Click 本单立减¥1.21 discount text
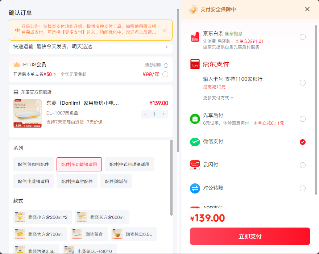 tap(249, 41)
